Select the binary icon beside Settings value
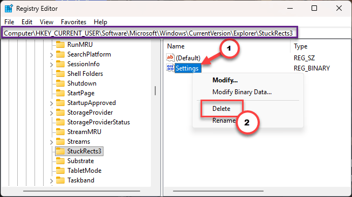This screenshot has width=352, height=197. (170, 68)
